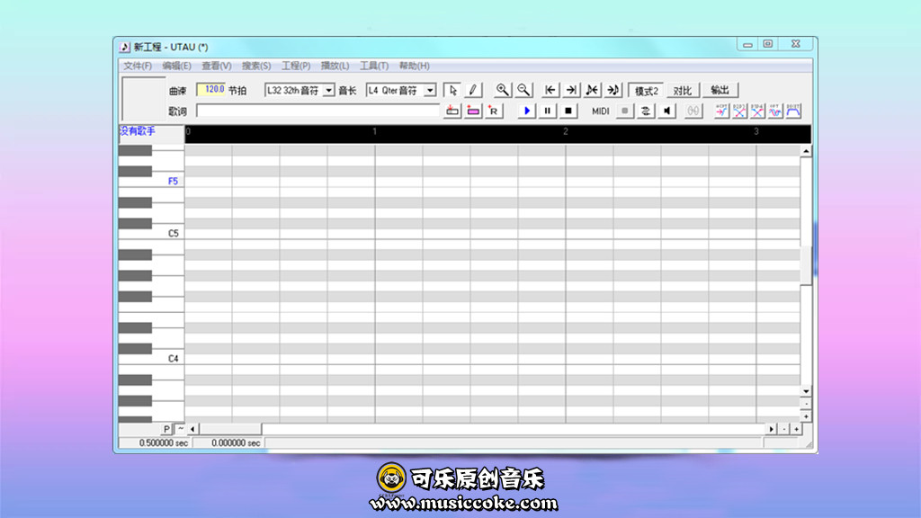The height and width of the screenshot is (518, 921).
Task: Click the envelope reset icon
Action: click(x=793, y=111)
